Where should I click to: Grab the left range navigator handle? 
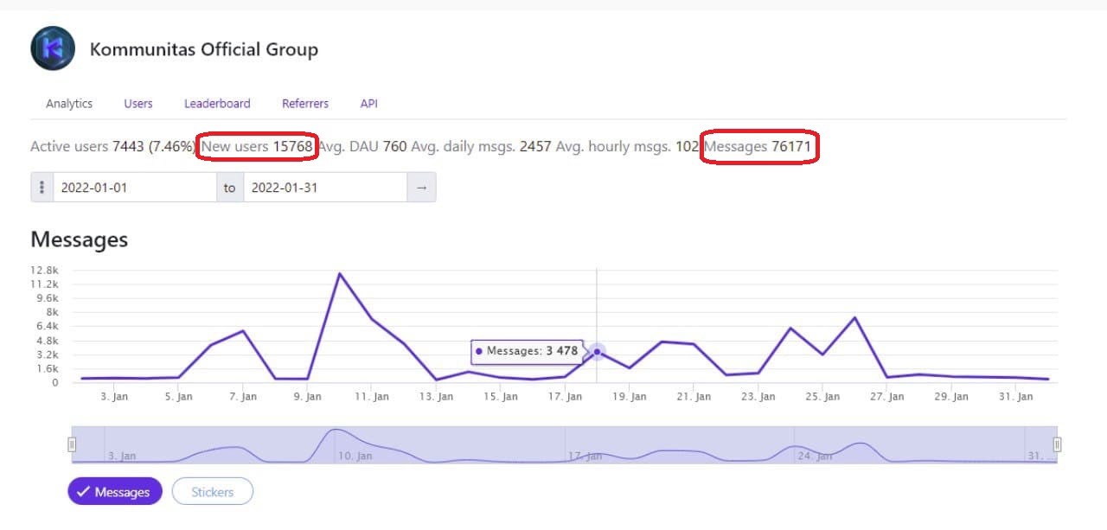[x=72, y=444]
